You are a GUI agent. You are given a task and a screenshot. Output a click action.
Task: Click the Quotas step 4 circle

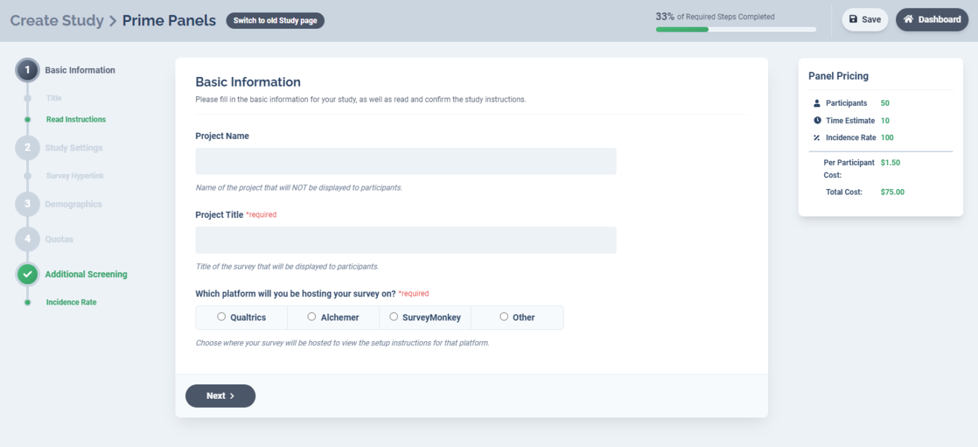pyautogui.click(x=28, y=239)
